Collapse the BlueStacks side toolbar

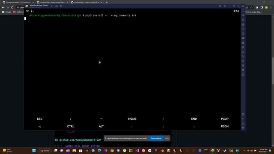(x=243, y=6)
